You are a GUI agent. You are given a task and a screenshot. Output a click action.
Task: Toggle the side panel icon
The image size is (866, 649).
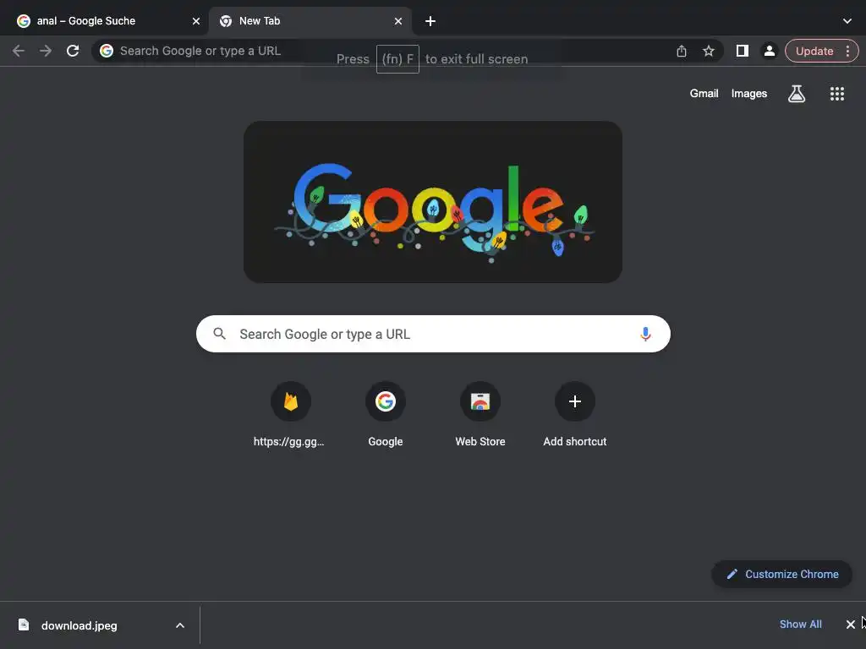point(743,51)
